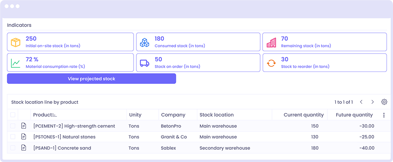Sort by the Future quantity column header

point(354,115)
